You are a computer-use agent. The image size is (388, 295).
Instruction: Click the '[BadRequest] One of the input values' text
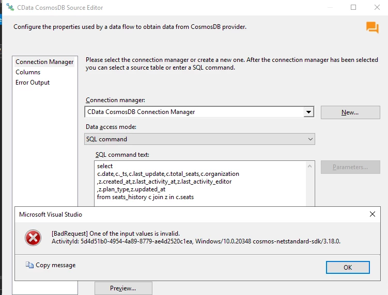point(116,234)
